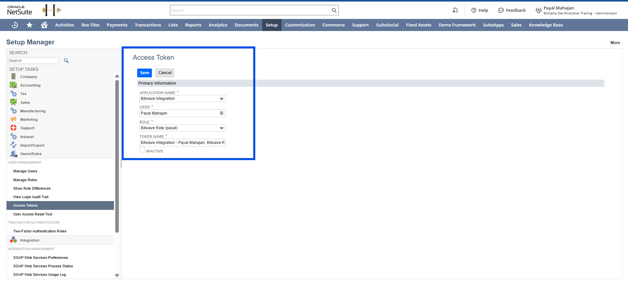Open the Activities menu
This screenshot has height=283, width=628.
[65, 25]
